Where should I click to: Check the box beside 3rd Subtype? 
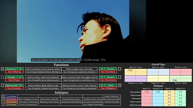(3, 102)
